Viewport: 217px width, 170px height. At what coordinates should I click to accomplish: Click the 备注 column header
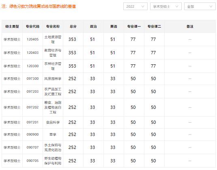pos(190,26)
